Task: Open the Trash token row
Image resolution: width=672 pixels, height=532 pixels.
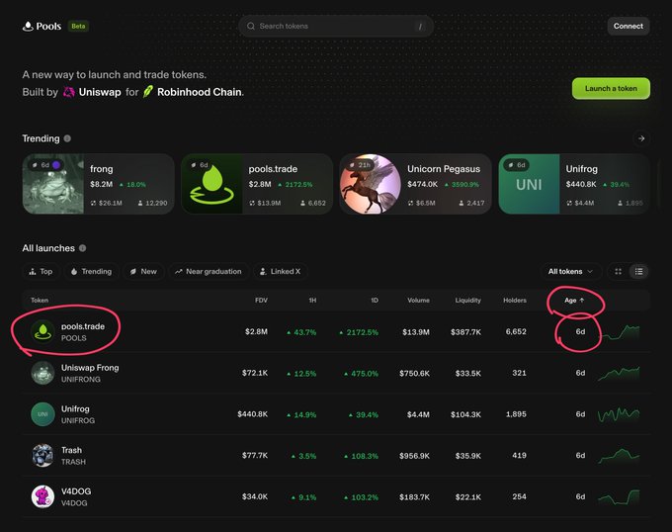Action: click(x=336, y=455)
